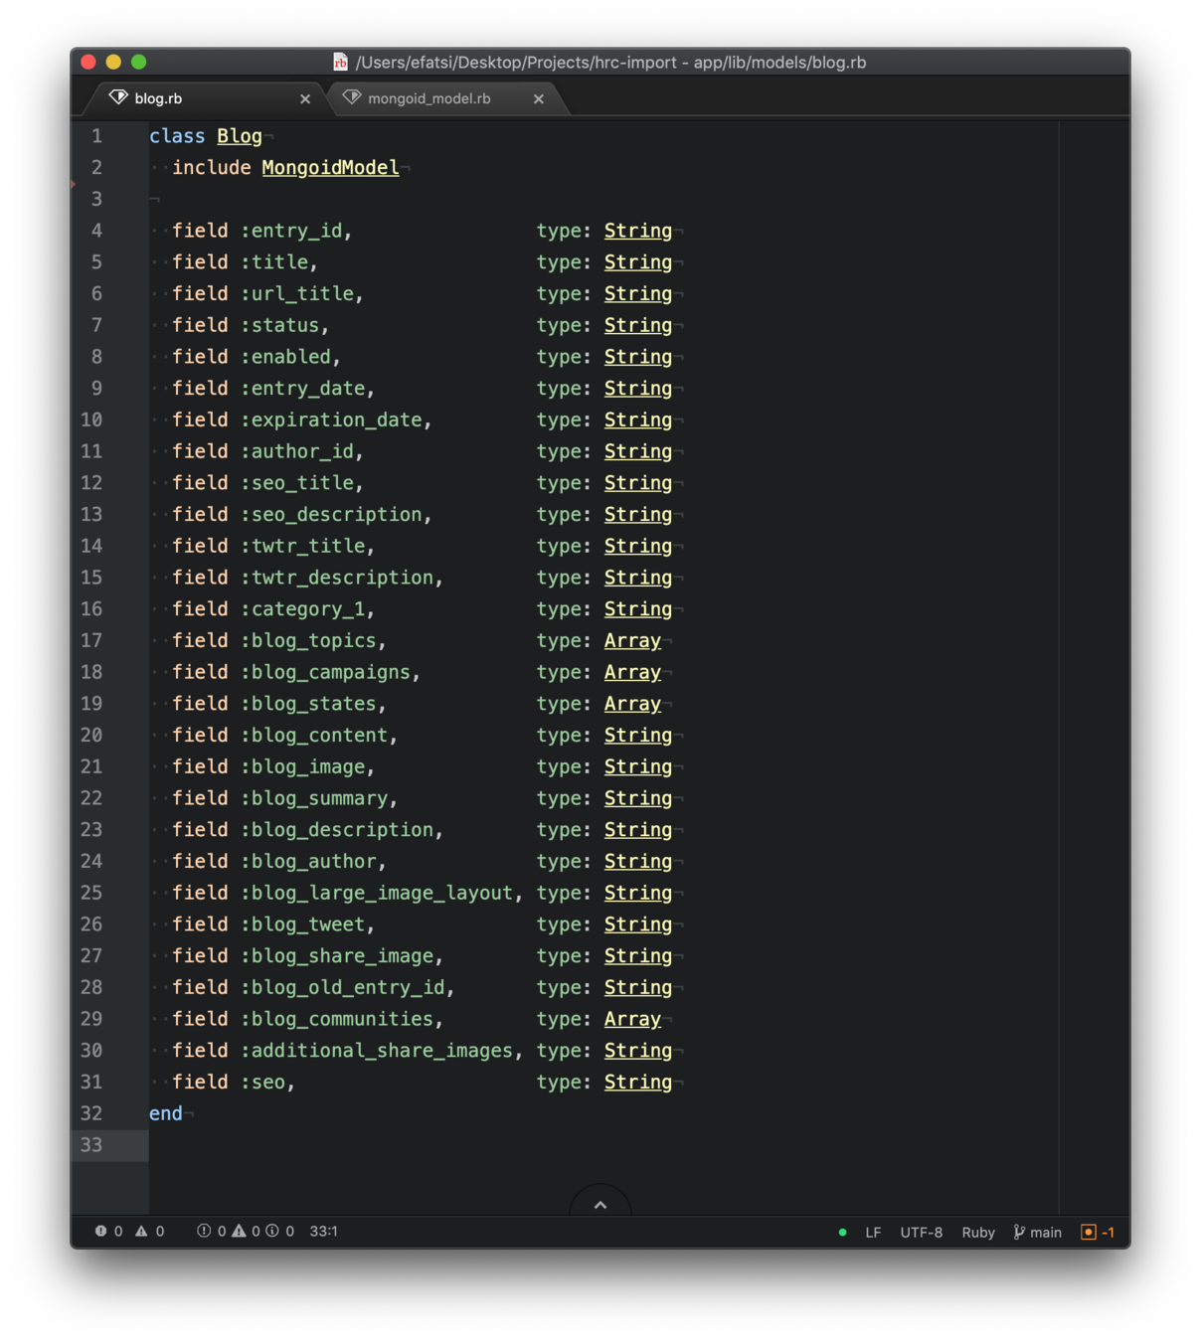Click the green status dot indicator

tap(843, 1232)
